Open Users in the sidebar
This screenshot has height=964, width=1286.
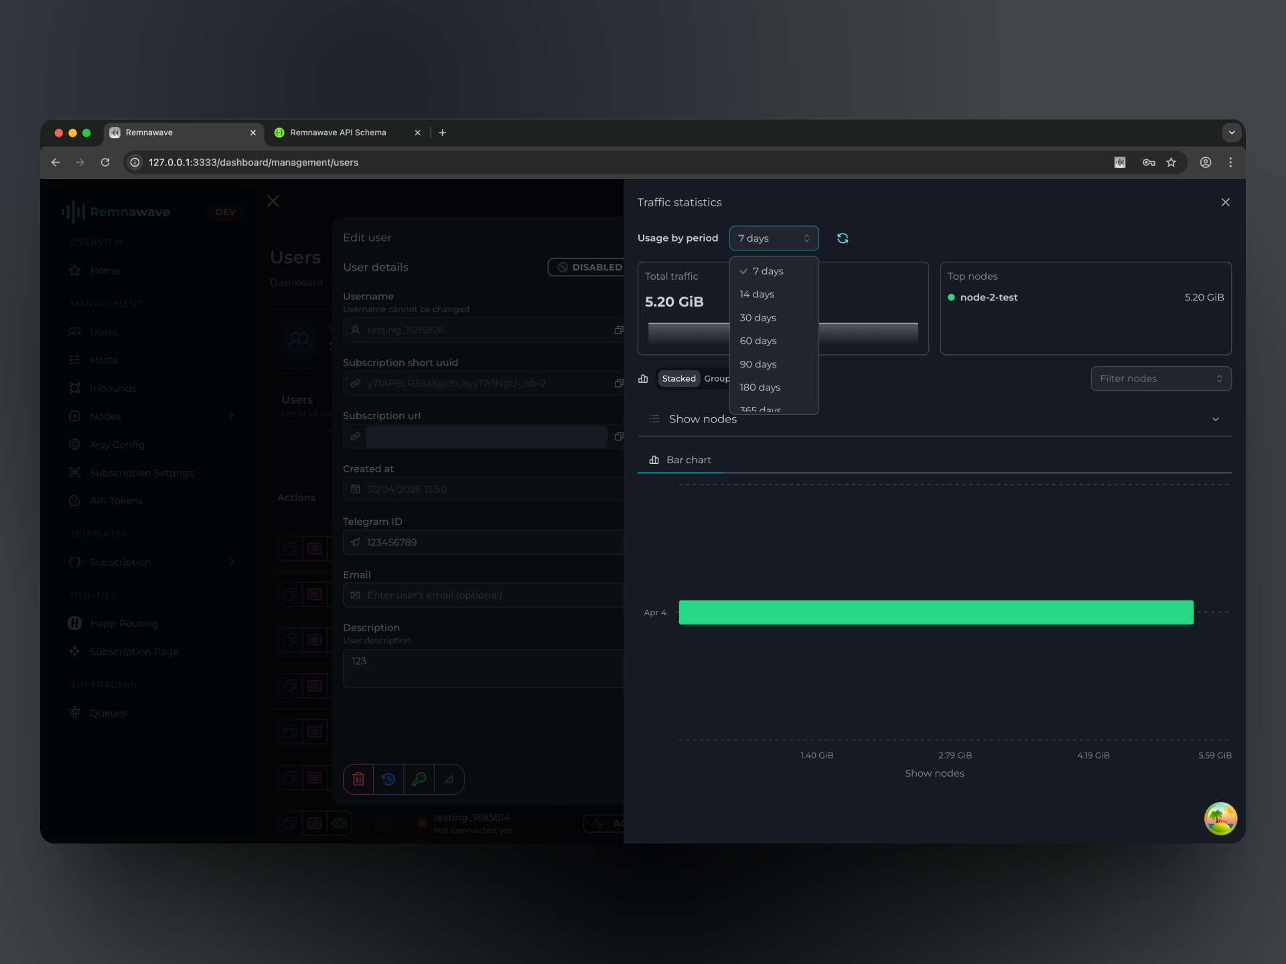tap(103, 332)
